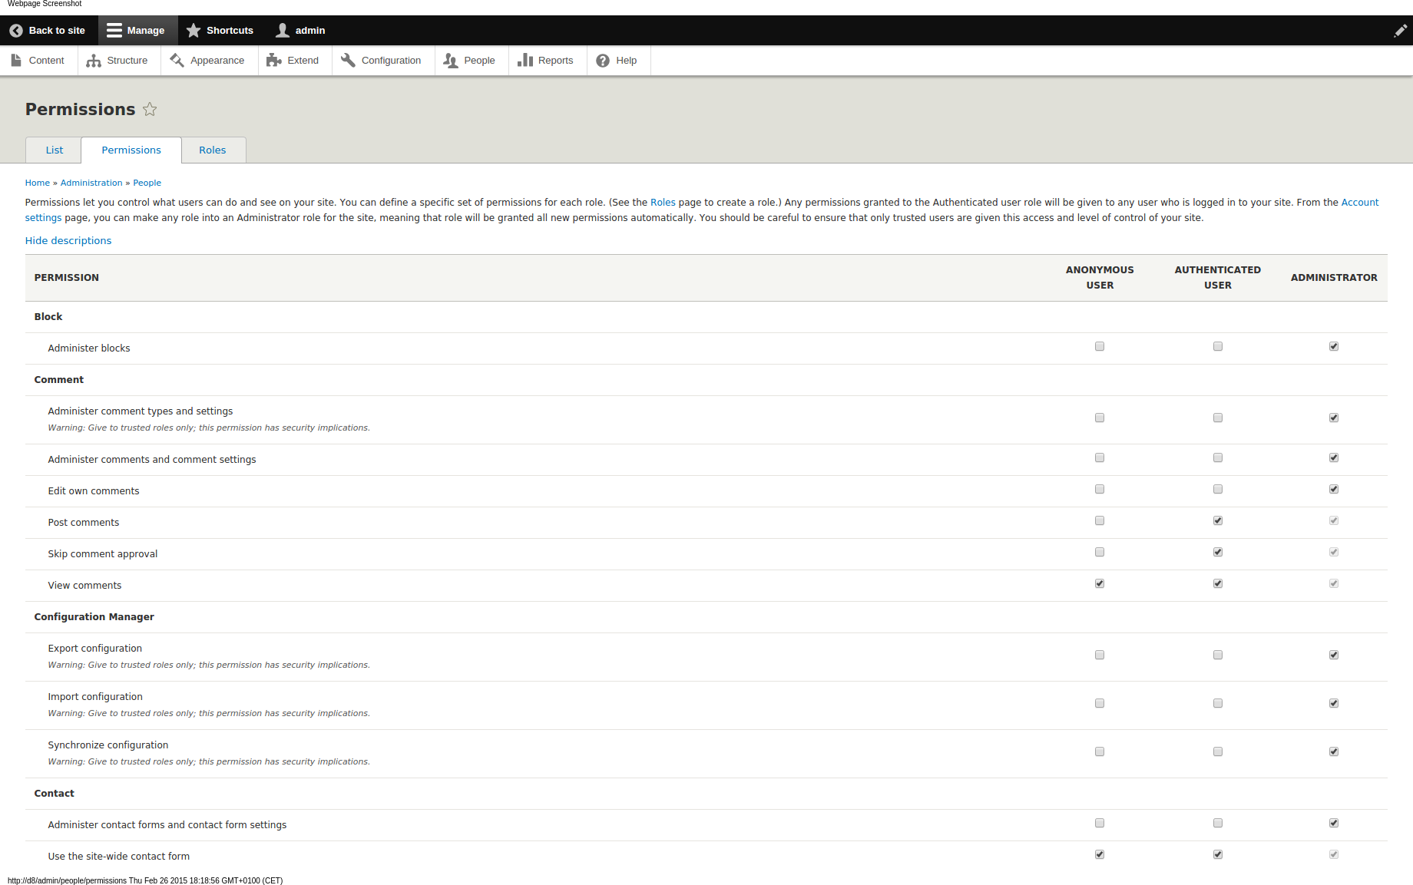Open the Content menu label
1413x885 pixels.
pyautogui.click(x=47, y=61)
